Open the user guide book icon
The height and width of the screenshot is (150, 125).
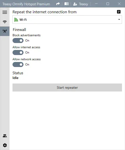[66, 4]
